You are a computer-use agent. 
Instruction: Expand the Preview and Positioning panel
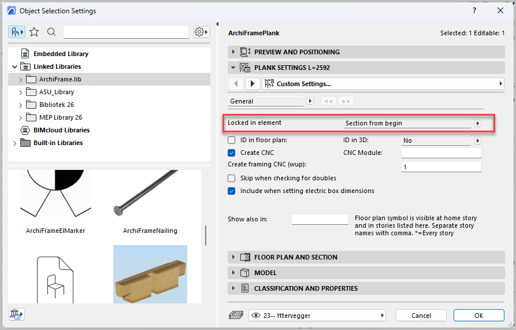pos(233,52)
